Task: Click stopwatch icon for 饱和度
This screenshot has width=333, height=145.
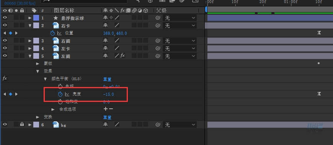Action: tap(60, 102)
